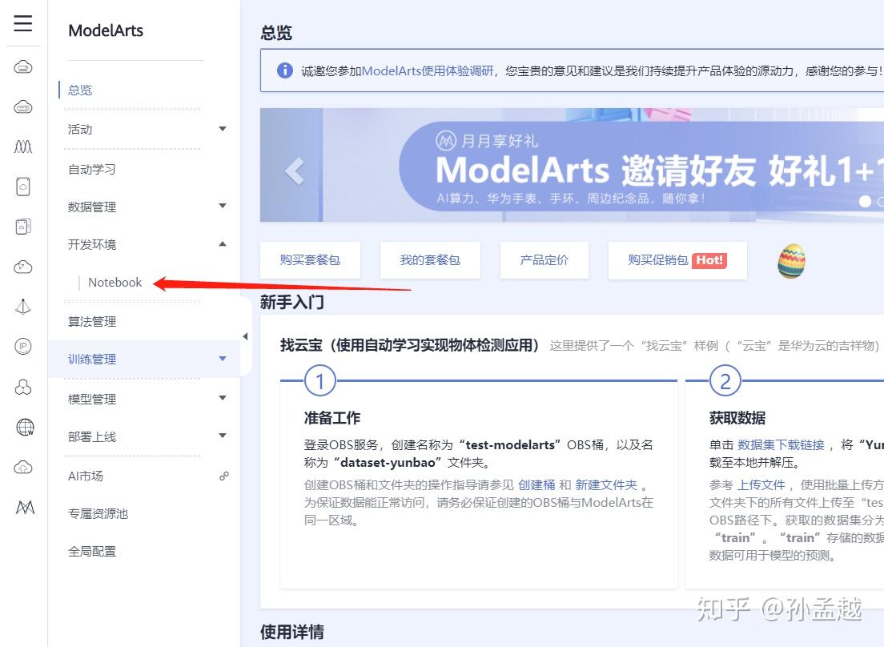
Task: Open the 上传文件 help link
Action: 761,484
